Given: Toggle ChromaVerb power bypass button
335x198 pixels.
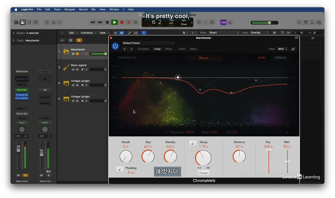Looking at the screenshot, I should point(115,46).
